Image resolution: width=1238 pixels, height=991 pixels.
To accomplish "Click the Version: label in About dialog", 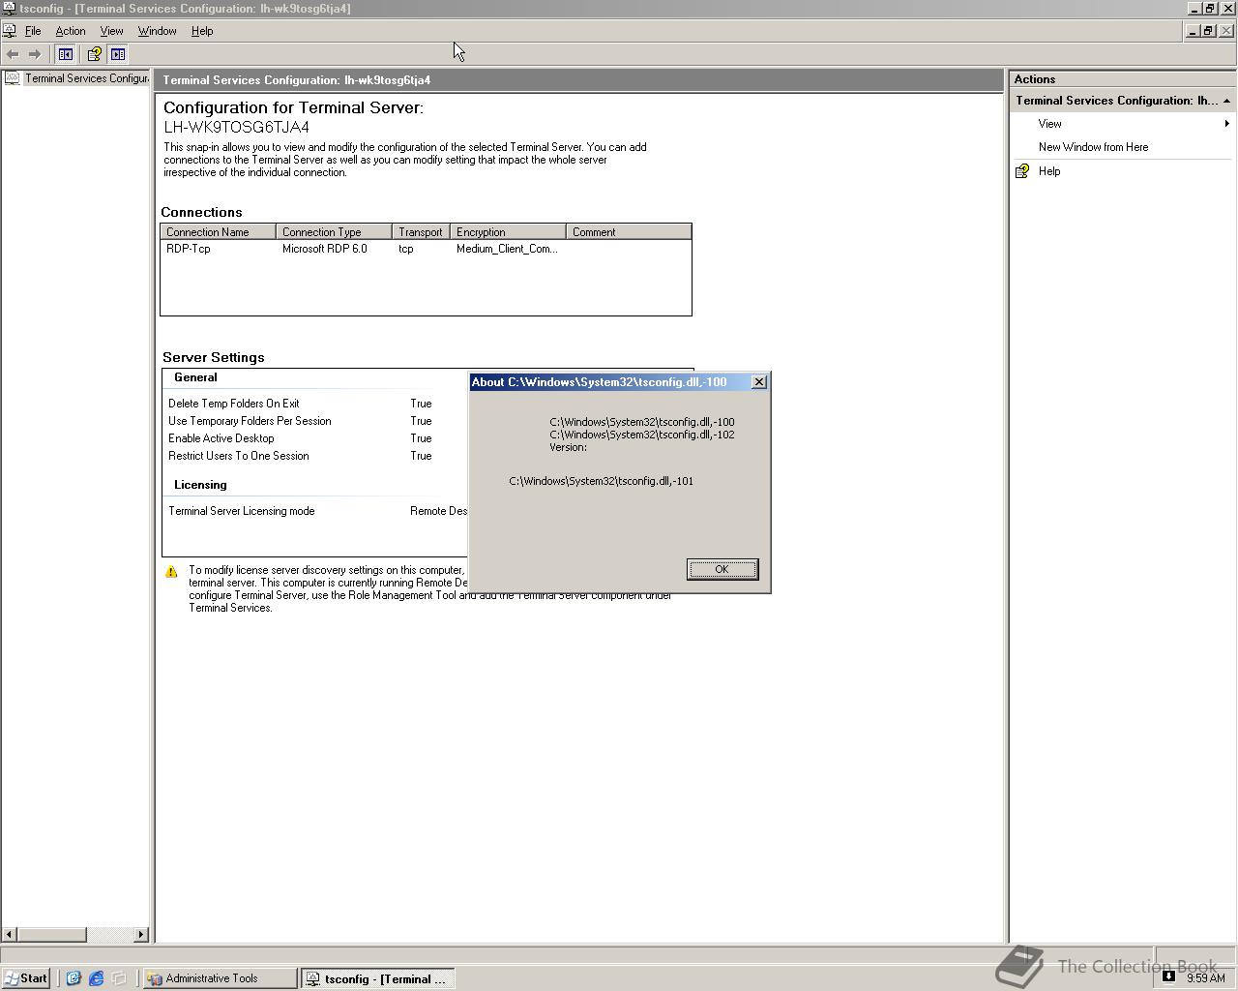I will (569, 447).
